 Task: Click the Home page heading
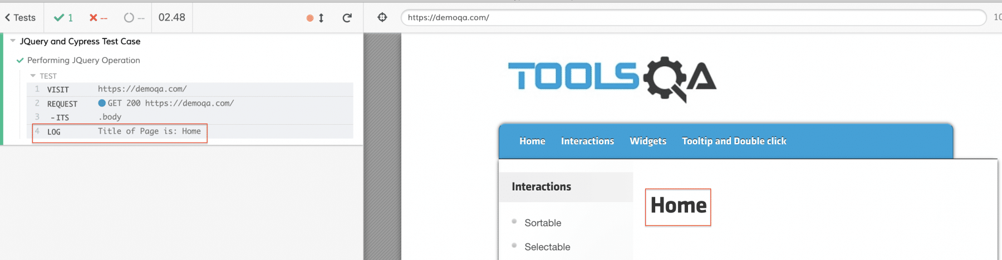coord(679,205)
